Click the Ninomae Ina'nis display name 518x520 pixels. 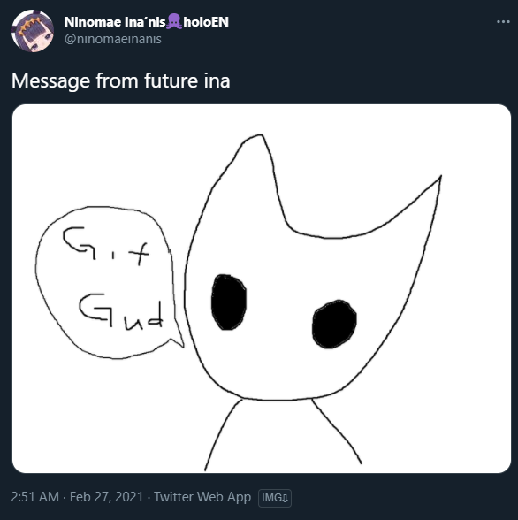[115, 22]
